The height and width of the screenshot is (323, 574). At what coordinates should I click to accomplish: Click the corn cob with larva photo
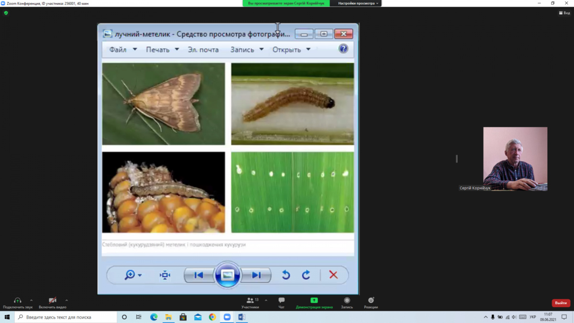[164, 192]
